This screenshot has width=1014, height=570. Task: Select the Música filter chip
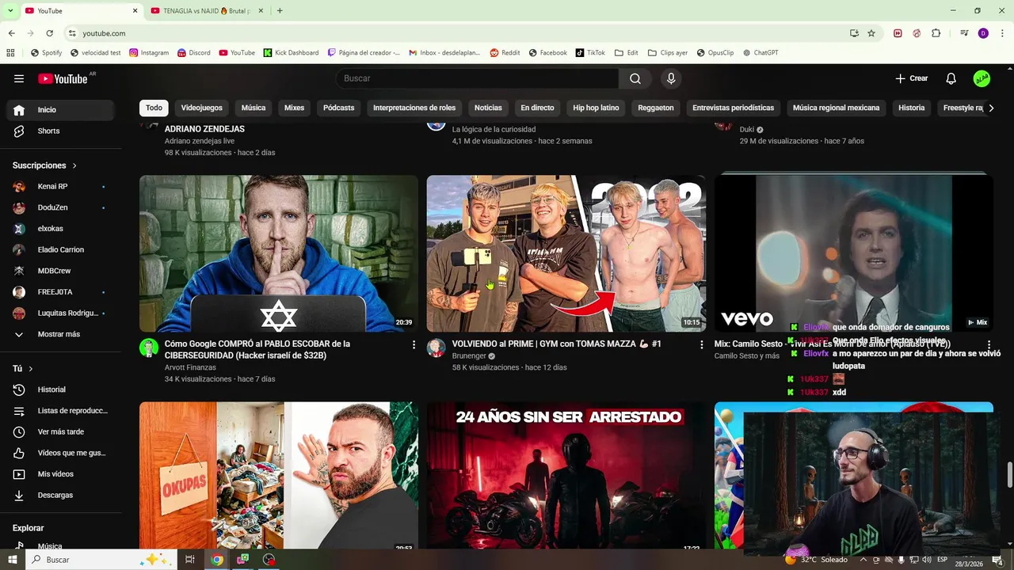point(253,108)
